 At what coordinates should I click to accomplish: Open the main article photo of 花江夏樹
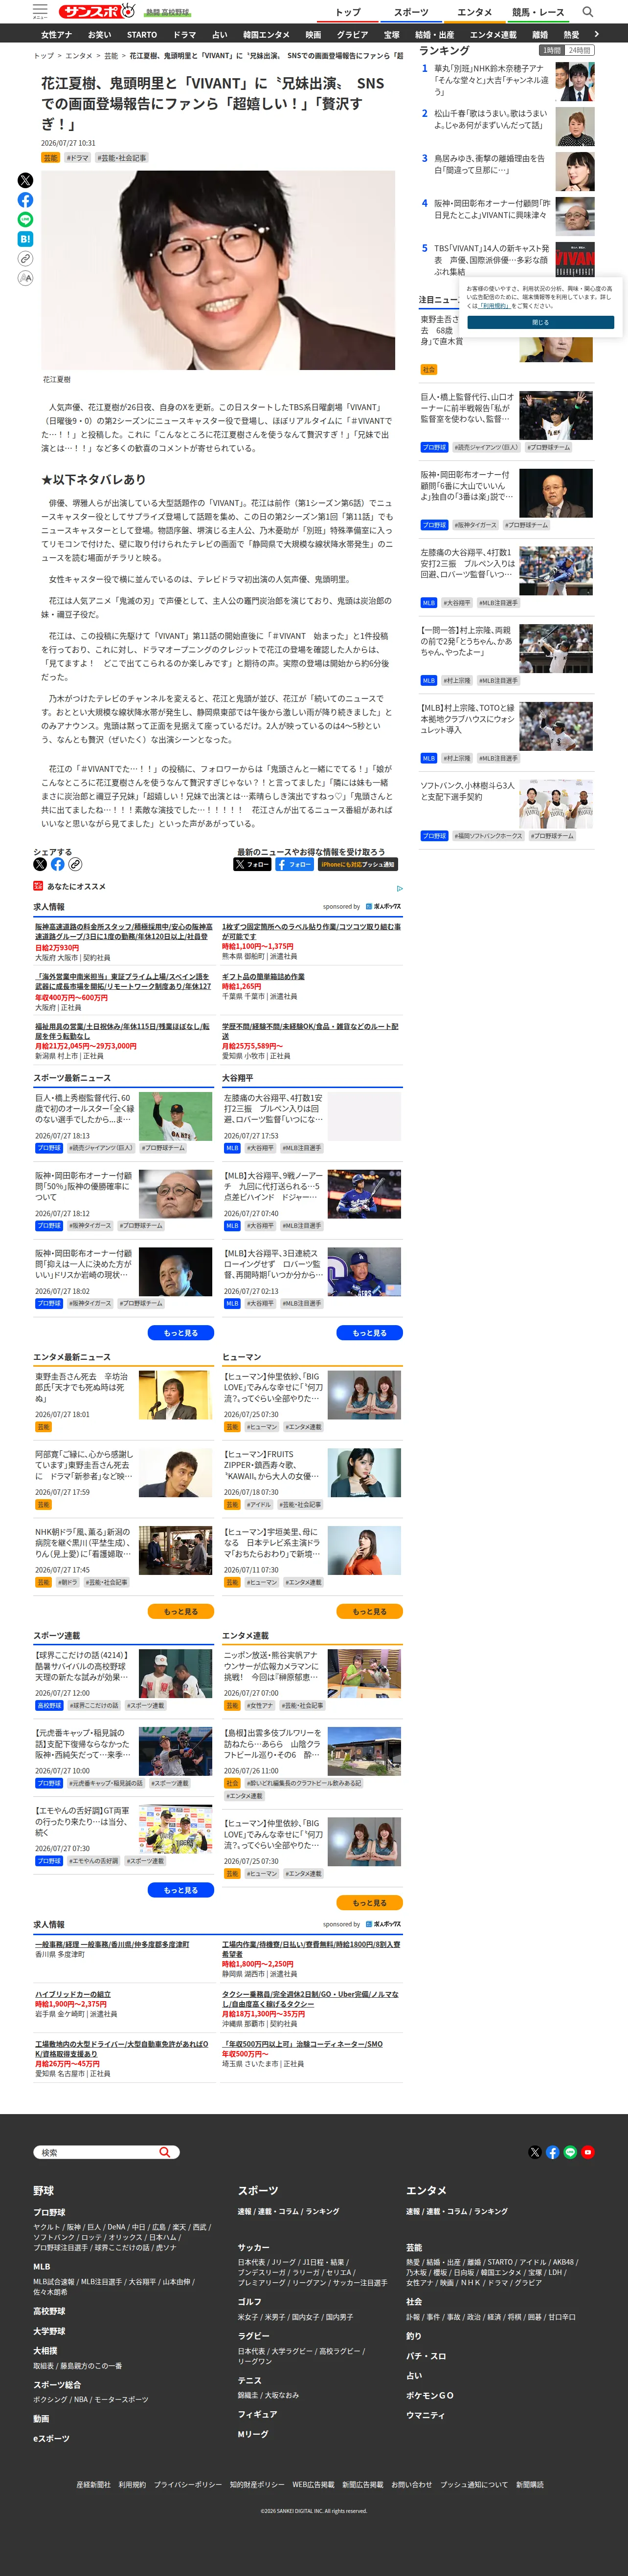pos(218,270)
